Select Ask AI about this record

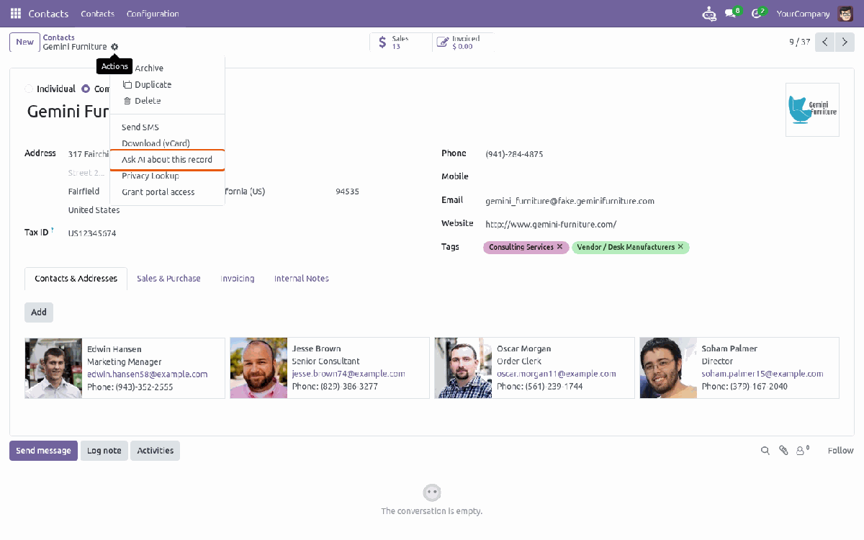167,160
